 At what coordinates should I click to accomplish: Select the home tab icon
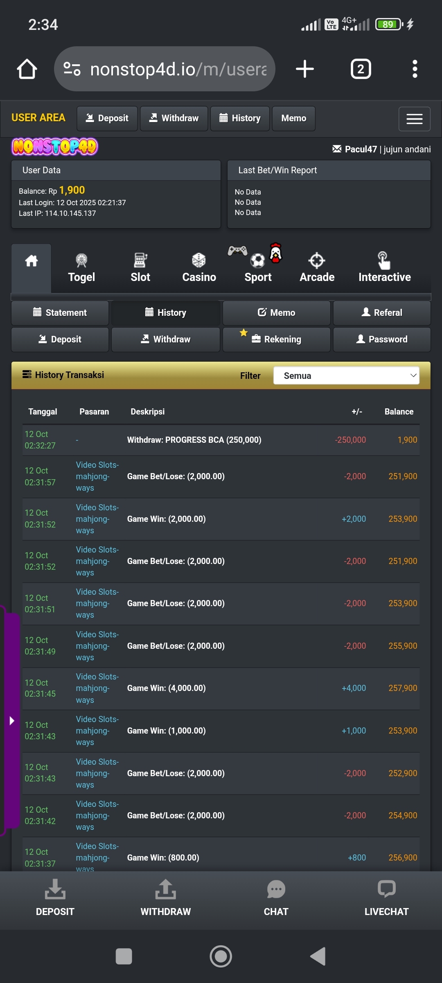[x=32, y=261]
